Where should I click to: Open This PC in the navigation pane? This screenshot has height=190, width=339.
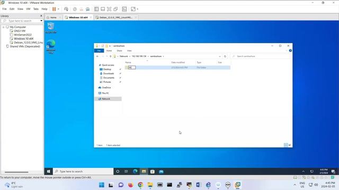(105, 93)
